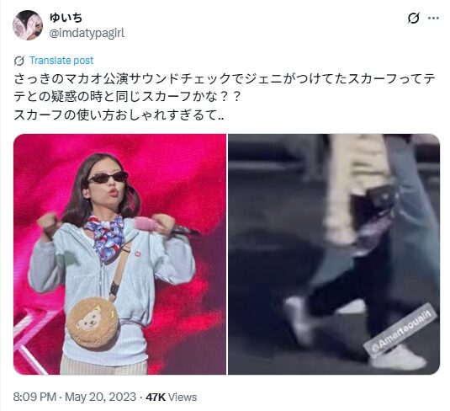This screenshot has height=411, width=450.
Task: Click the white sneaker in right photo
Action: 399,359
